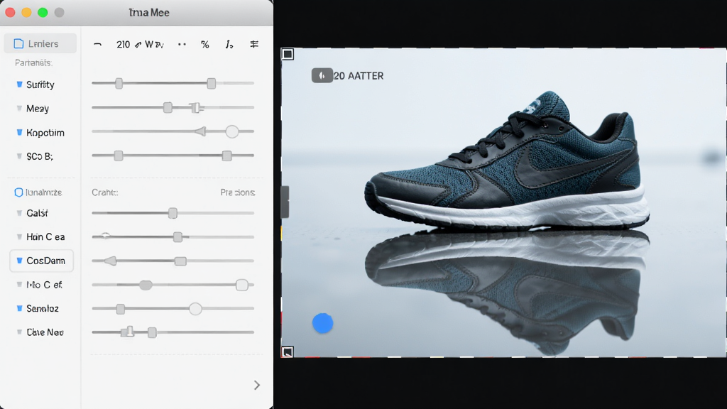
Task: Click the sneaker image in the canvas
Action: [507, 160]
